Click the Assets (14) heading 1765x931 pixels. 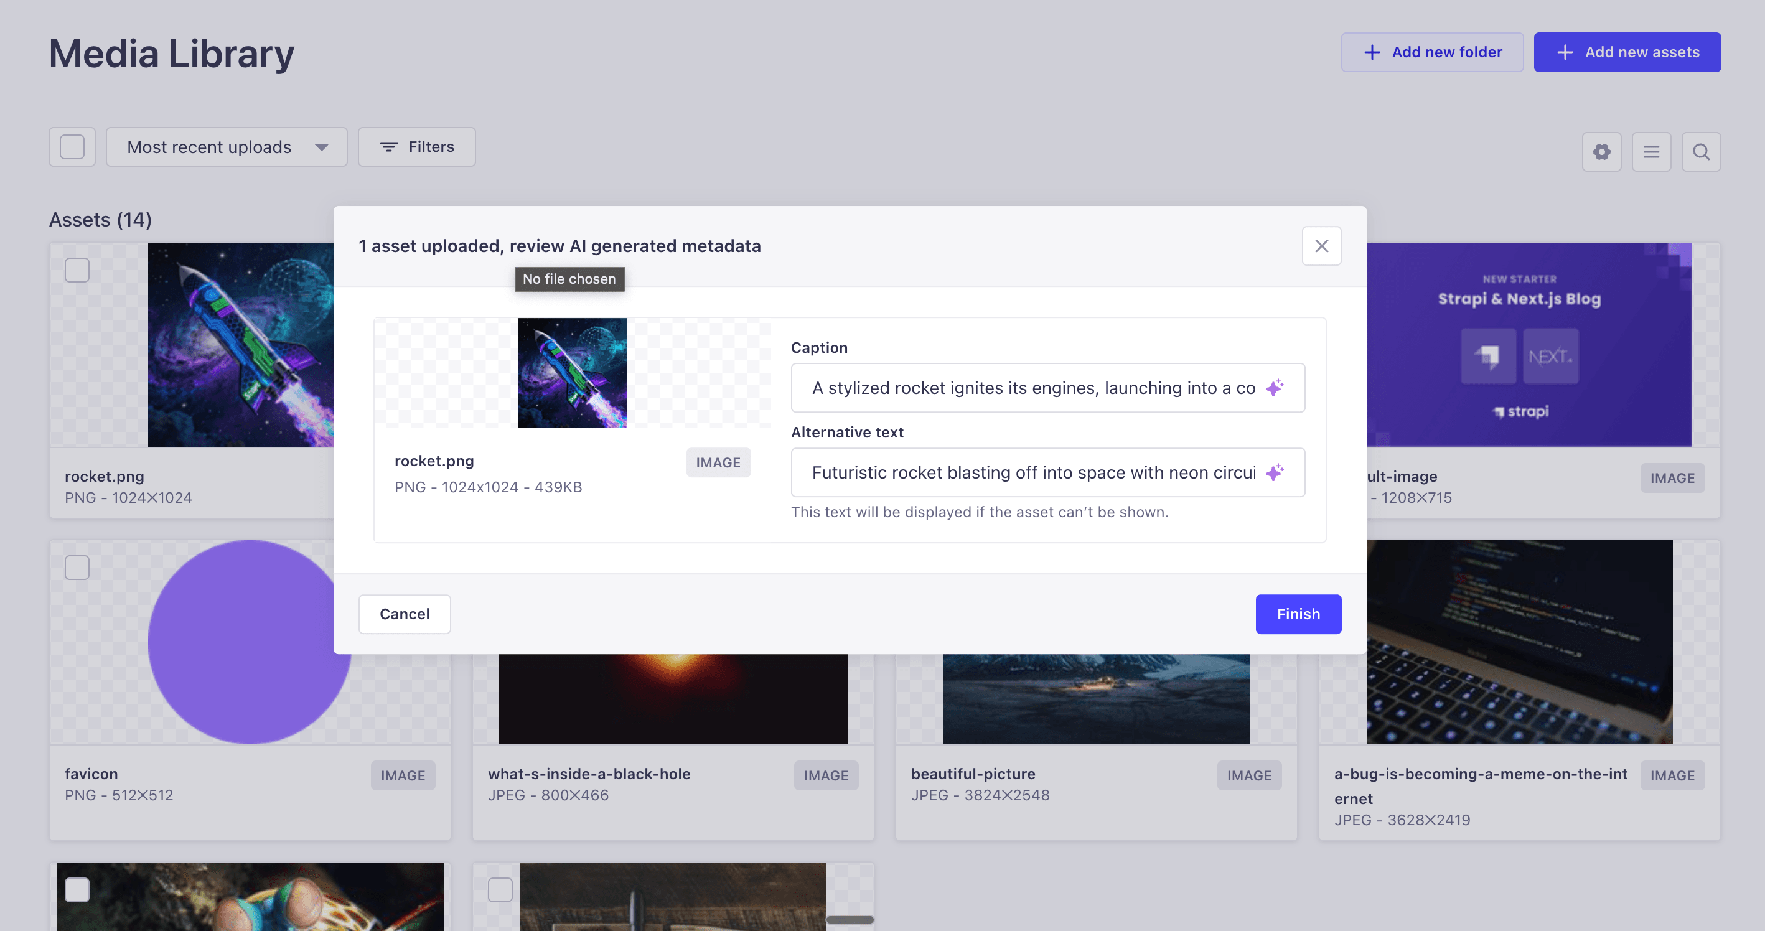100,220
